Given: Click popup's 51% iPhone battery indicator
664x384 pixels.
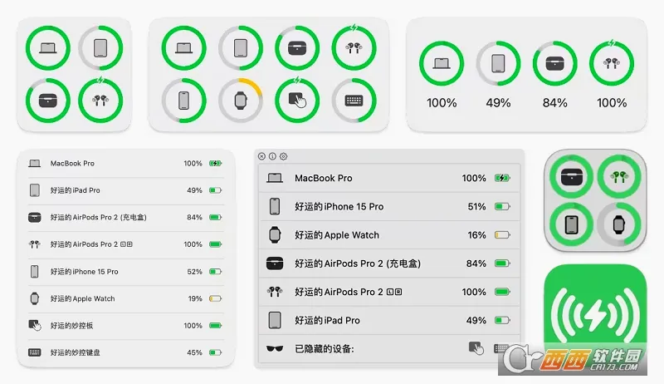Looking at the screenshot, I should pos(502,206).
